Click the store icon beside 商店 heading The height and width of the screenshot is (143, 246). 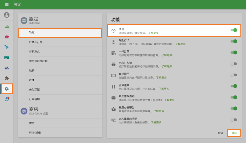tap(24, 111)
